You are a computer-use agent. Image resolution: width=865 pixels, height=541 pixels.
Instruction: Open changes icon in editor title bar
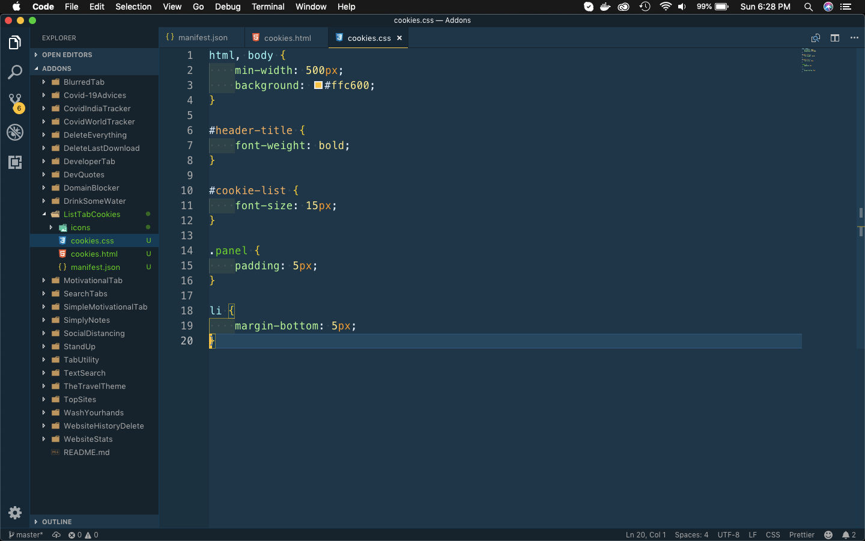click(816, 38)
